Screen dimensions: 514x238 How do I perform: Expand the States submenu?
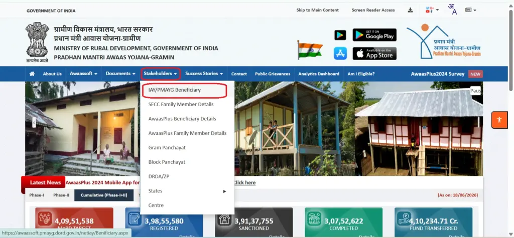(x=187, y=191)
